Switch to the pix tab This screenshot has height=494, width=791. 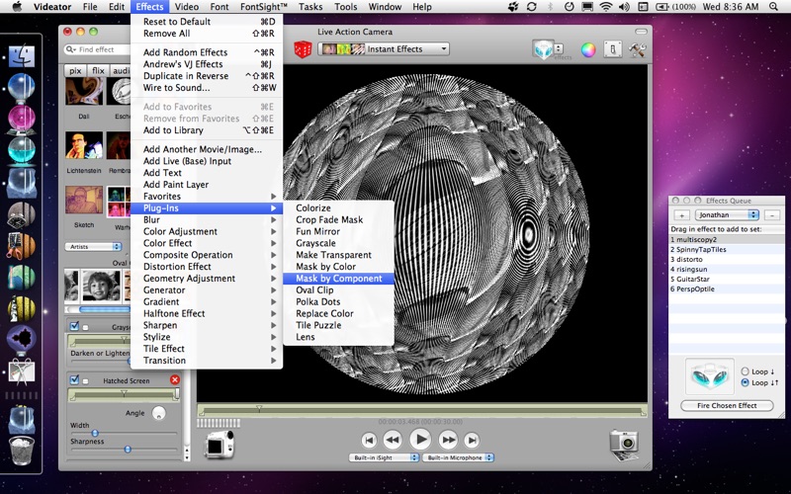tap(76, 70)
